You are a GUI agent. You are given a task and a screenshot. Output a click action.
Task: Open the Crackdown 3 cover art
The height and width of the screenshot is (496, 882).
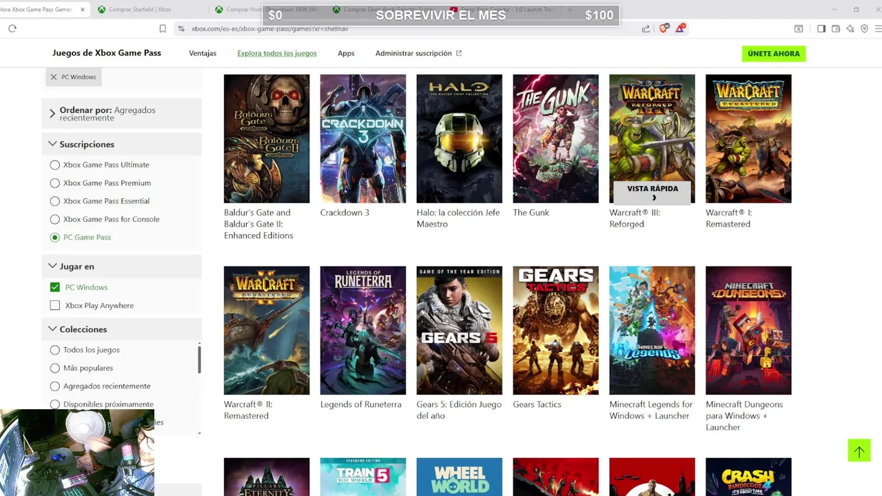363,138
